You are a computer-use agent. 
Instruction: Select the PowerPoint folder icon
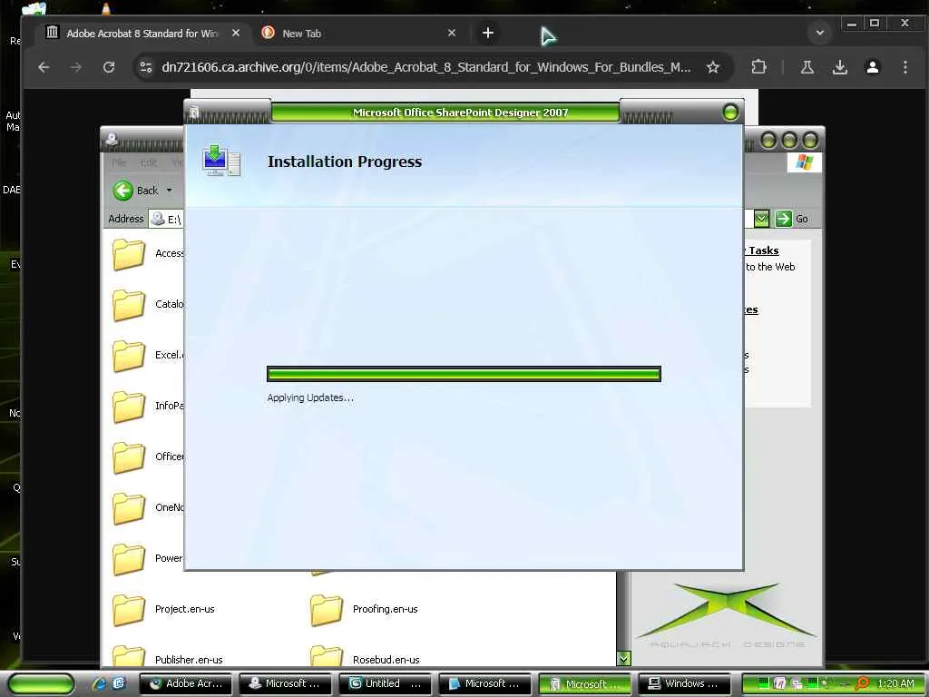coord(129,559)
